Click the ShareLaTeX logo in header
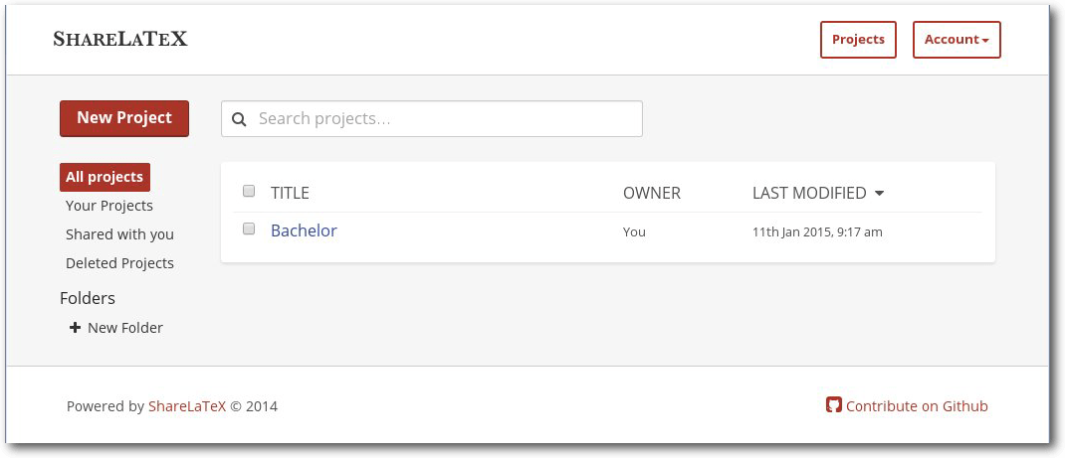The height and width of the screenshot is (458, 1065). coord(120,39)
